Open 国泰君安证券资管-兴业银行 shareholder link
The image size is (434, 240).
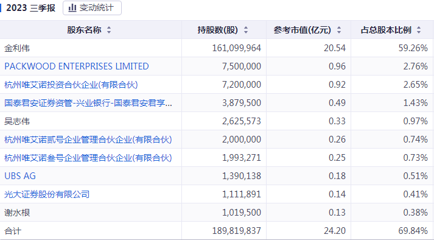tap(88, 103)
